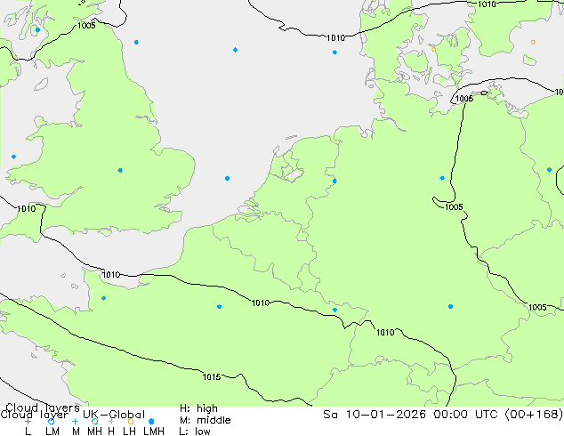Image resolution: width=564 pixels, height=436 pixels.
Task: Select the blue marker off the Dutch coast
Action: pos(228,179)
